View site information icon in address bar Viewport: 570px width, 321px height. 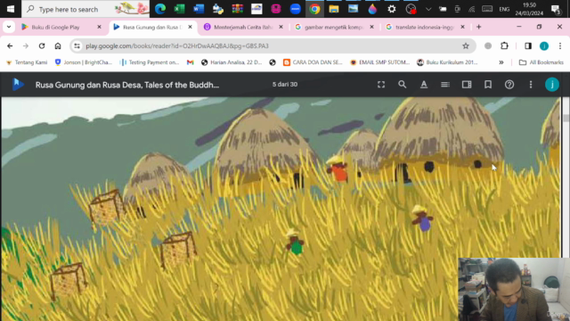point(77,45)
